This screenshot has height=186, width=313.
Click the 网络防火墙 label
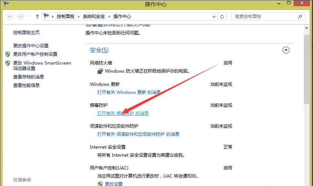click(x=101, y=63)
